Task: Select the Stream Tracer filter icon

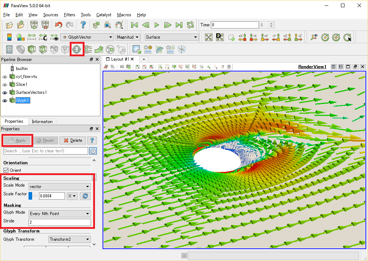Action: [88, 49]
